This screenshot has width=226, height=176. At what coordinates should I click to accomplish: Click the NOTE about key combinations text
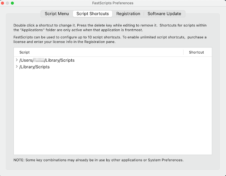99,160
